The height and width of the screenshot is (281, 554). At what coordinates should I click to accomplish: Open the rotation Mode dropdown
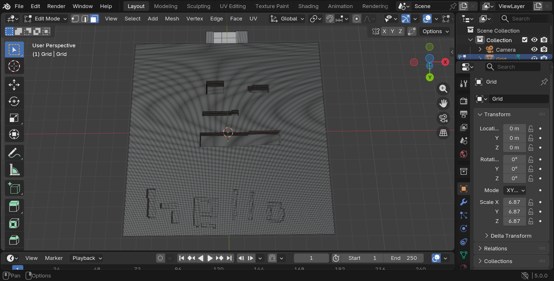pyautogui.click(x=514, y=190)
